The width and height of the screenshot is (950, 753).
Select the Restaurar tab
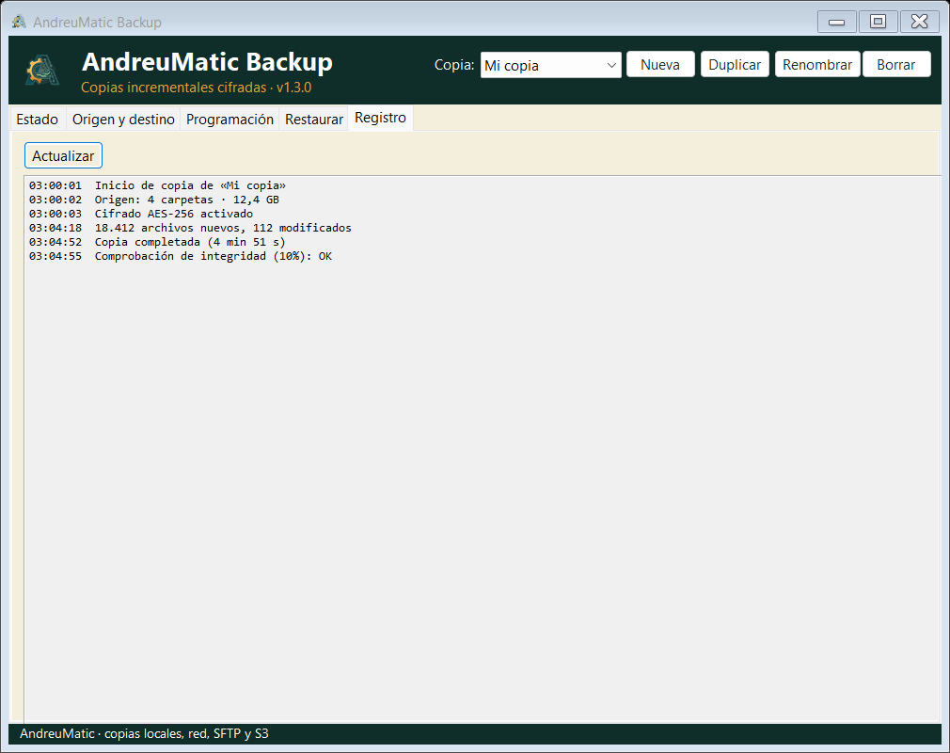[x=314, y=119]
